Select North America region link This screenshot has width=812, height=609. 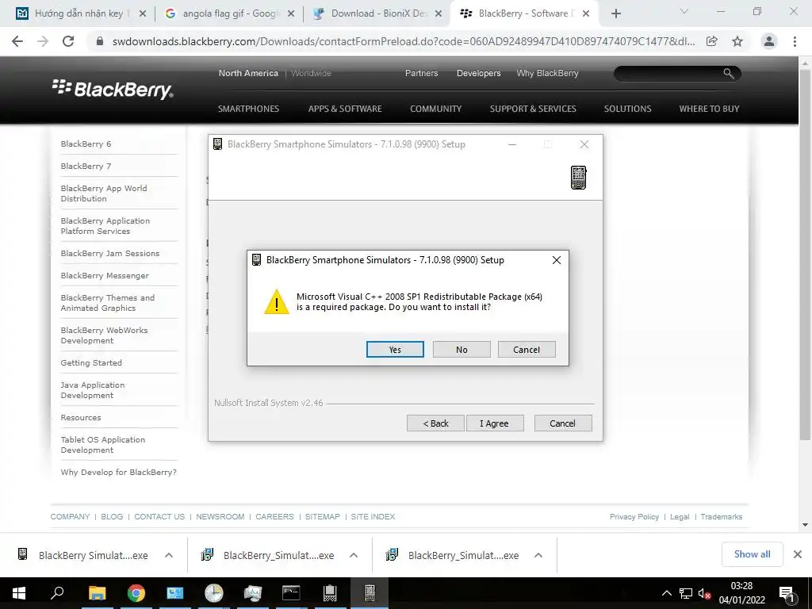(248, 73)
